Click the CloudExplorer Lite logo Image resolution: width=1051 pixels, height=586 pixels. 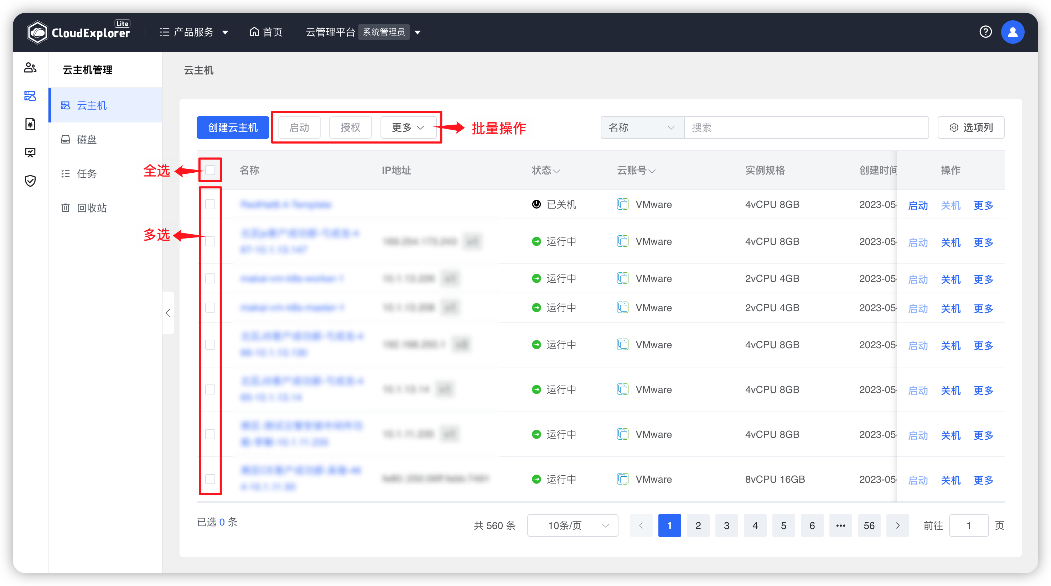78,32
